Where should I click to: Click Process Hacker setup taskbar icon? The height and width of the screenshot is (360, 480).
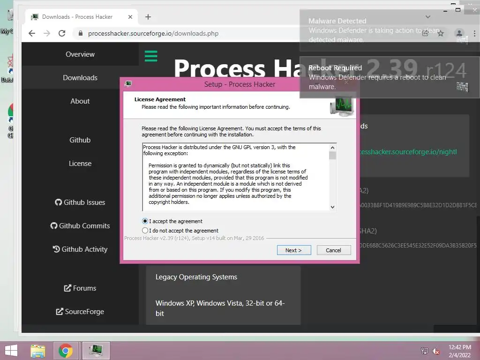96,351
